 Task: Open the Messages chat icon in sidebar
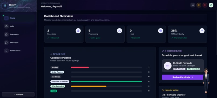click(x=6, y=43)
